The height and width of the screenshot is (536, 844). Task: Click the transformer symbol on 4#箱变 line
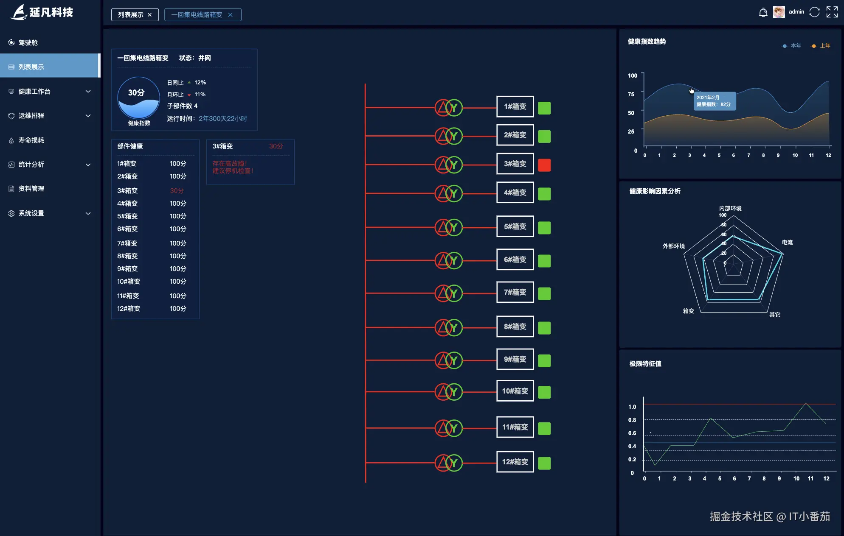(x=448, y=193)
